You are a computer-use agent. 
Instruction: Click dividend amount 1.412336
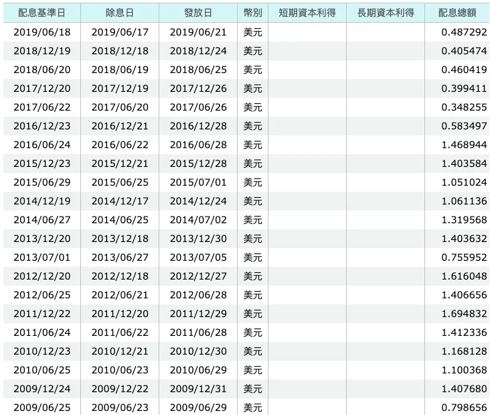(464, 333)
